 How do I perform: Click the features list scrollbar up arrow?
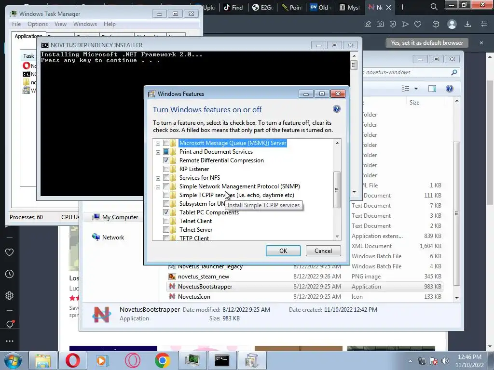tap(337, 143)
